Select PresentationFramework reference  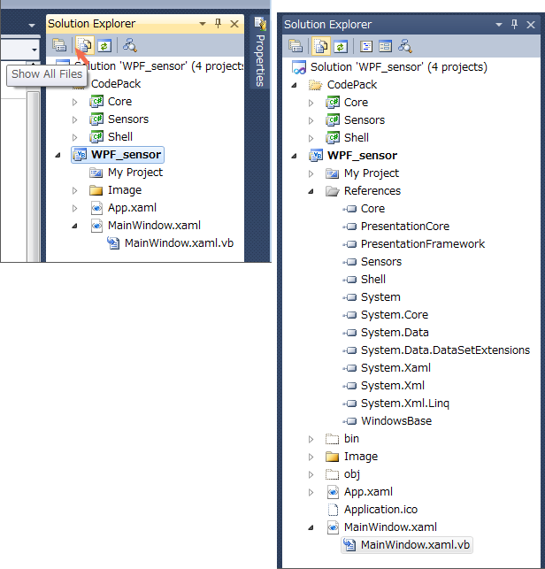(423, 244)
